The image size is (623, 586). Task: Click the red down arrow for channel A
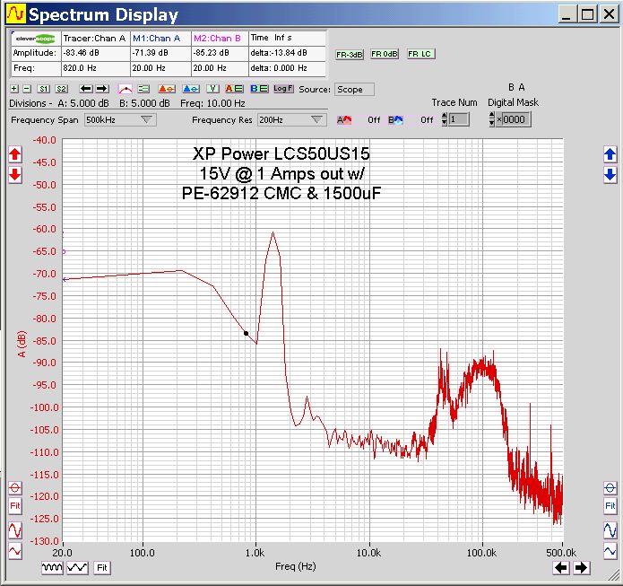pos(15,175)
